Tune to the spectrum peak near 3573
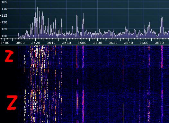This screenshot has height=123, width=169. tap(77, 11)
